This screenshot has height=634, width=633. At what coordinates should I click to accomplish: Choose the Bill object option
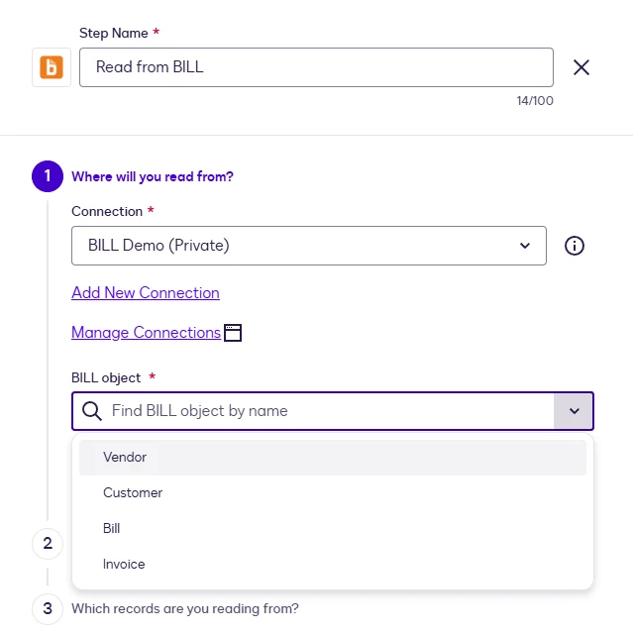332,528
